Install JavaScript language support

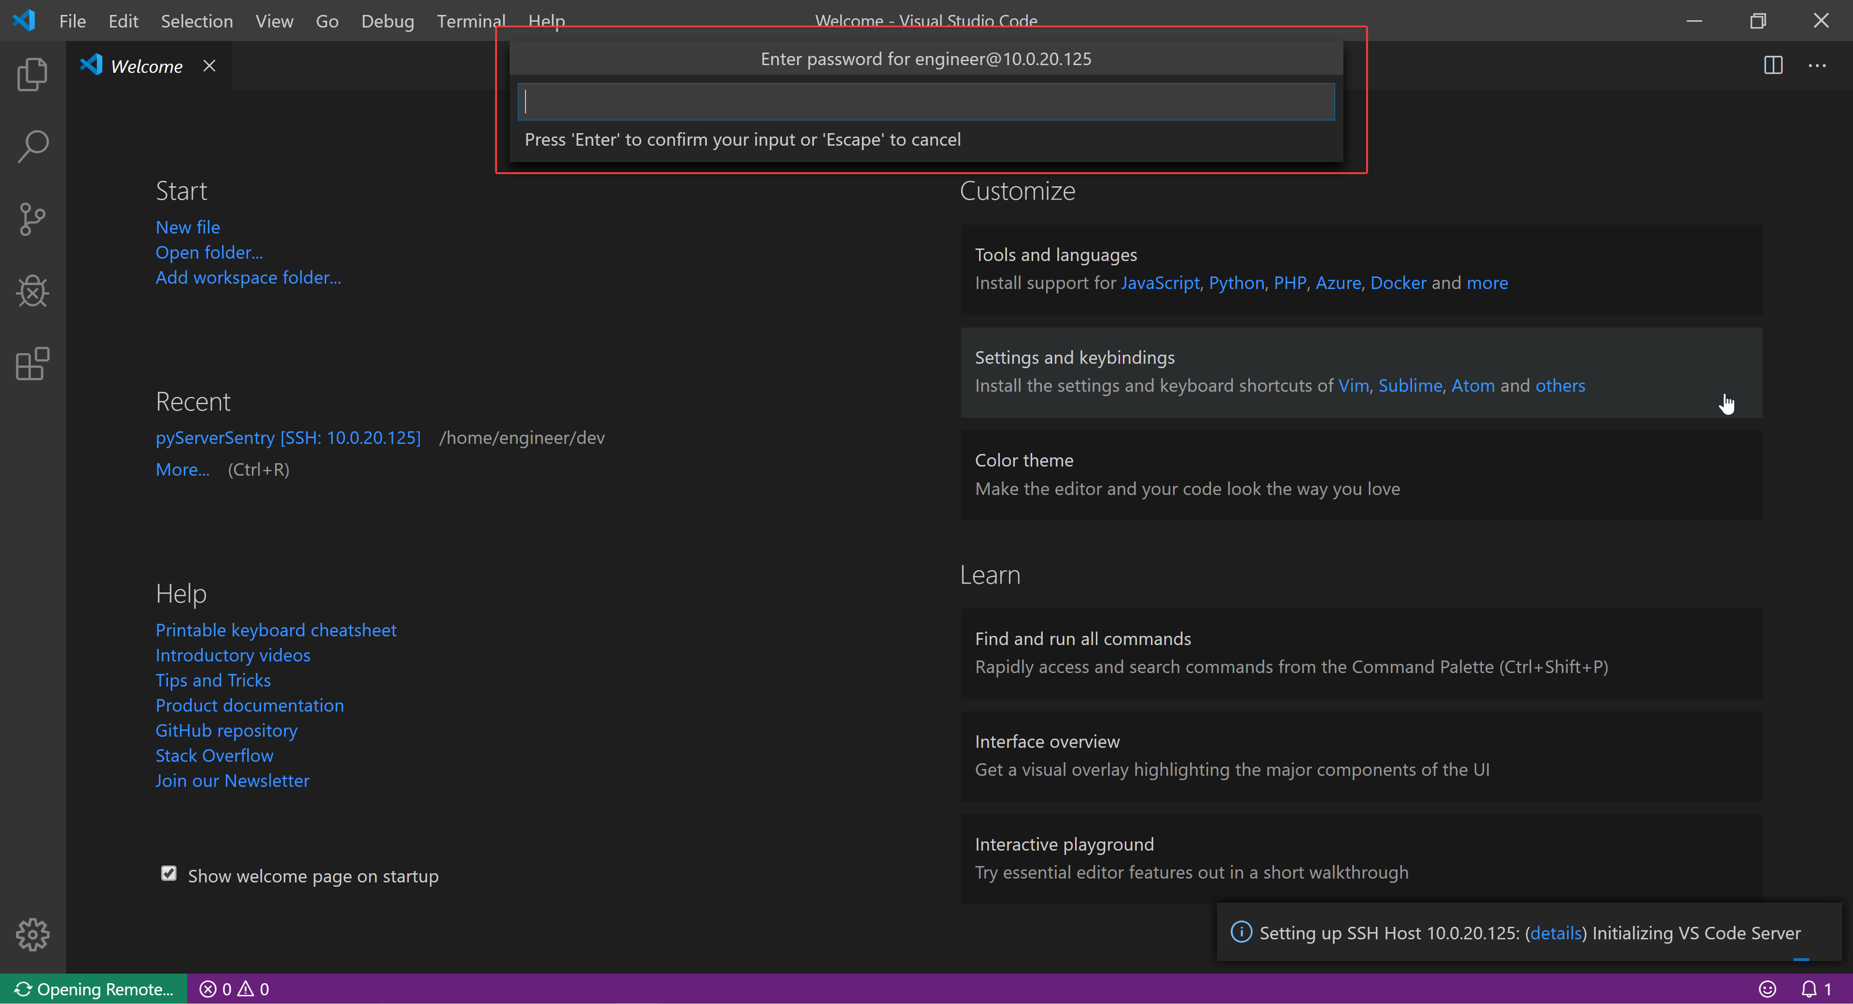tap(1160, 283)
